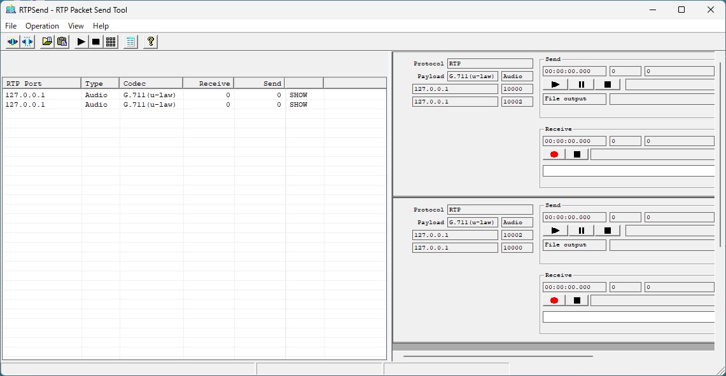Stop sending with the toolbar stop icon
This screenshot has width=726, height=376.
click(x=96, y=42)
